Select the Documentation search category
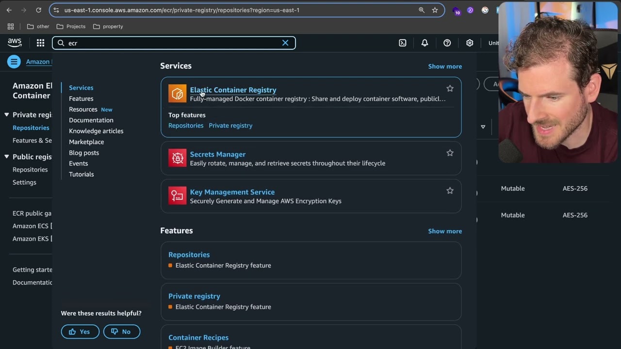Viewport: 621px width, 349px height. [91, 120]
